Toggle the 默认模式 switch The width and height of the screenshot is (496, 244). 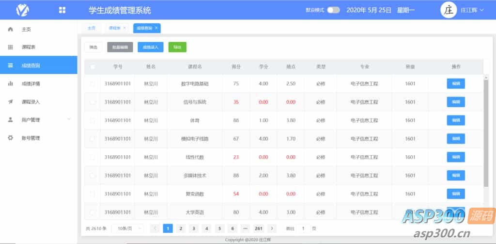tap(333, 10)
